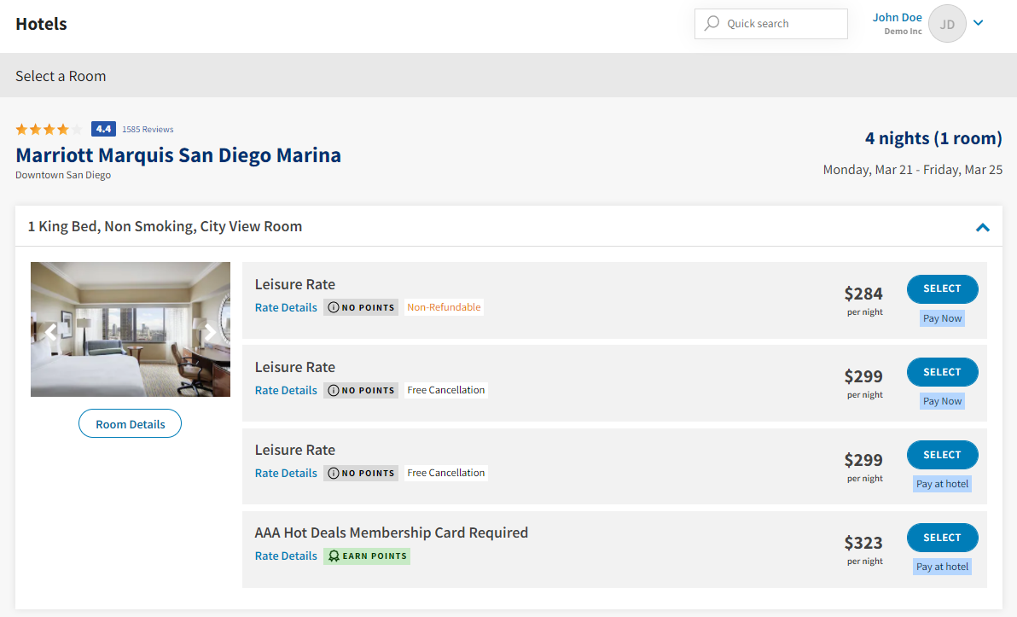Select the $299 Pay at hotel Leisure Rate
1017x617 pixels.
pos(942,455)
